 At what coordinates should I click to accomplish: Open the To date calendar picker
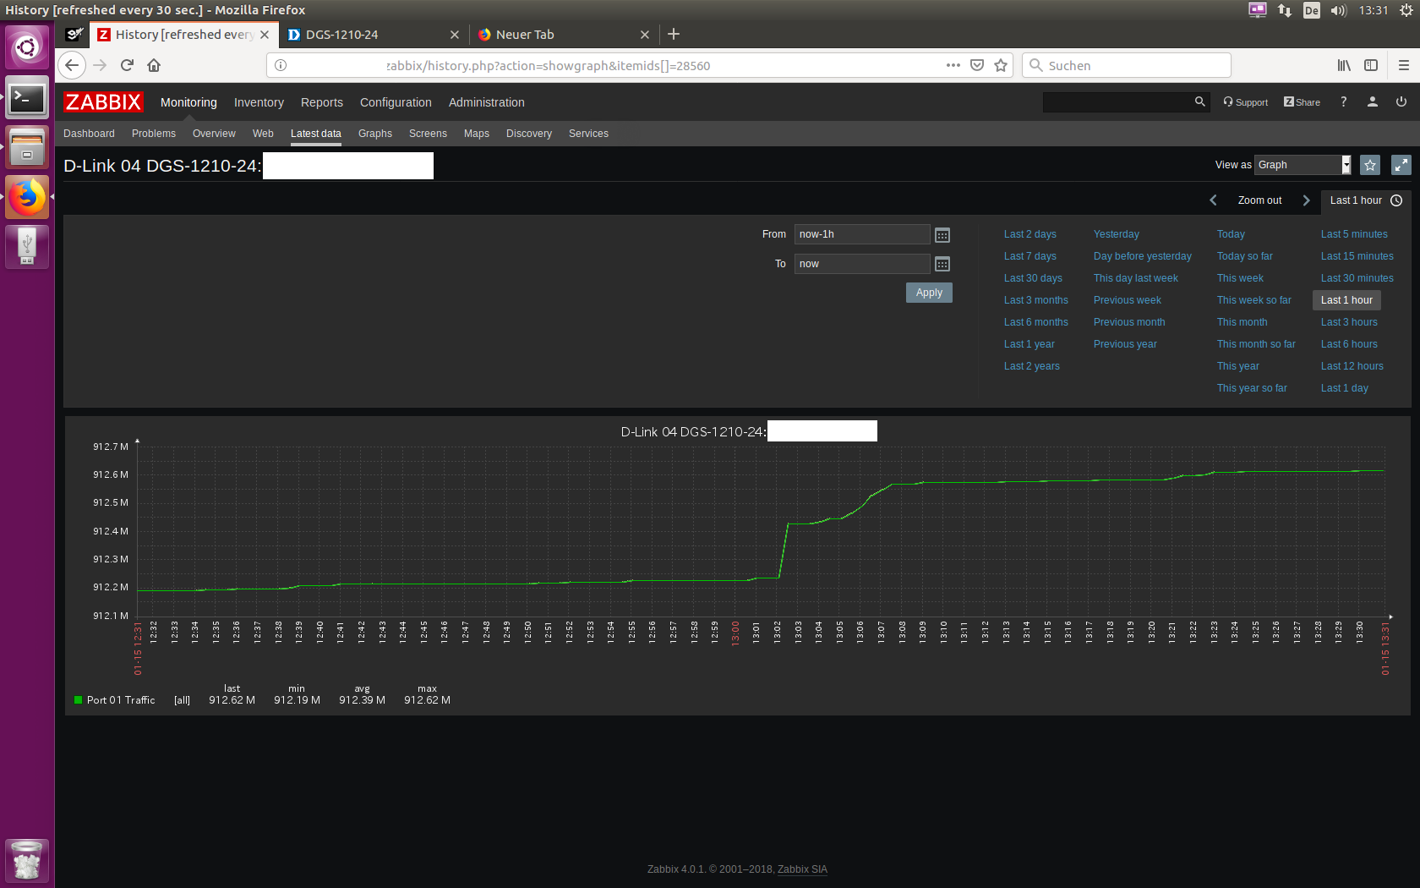942,265
